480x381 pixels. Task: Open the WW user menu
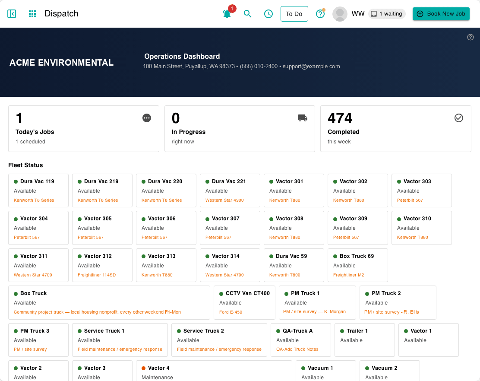[358, 14]
